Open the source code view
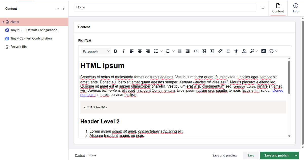This screenshot has height=160, width=304. click(196, 51)
